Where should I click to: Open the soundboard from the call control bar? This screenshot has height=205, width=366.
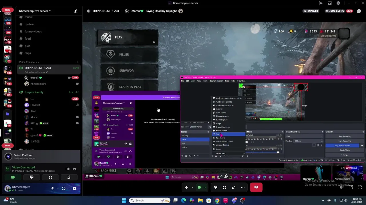click(x=234, y=187)
